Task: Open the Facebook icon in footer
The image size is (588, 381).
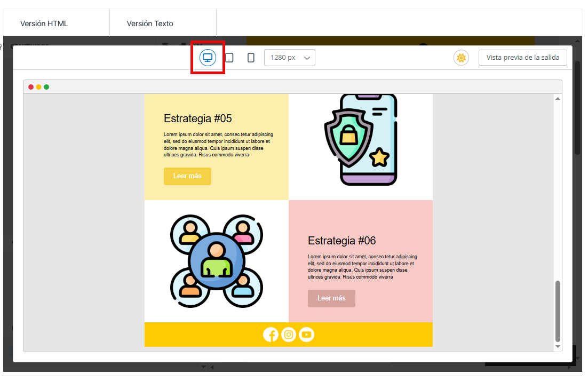Action: 271,335
